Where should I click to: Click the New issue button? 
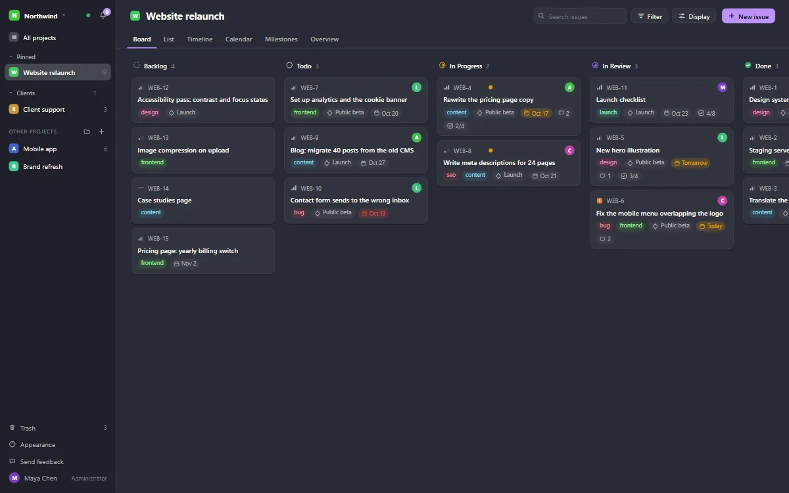point(748,16)
